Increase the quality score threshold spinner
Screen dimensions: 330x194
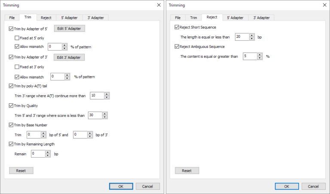[x=105, y=113]
